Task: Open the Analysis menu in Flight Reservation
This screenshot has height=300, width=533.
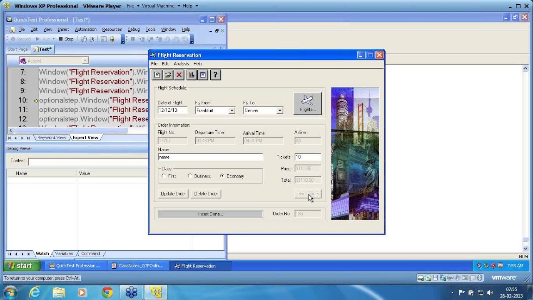Action: [181, 64]
